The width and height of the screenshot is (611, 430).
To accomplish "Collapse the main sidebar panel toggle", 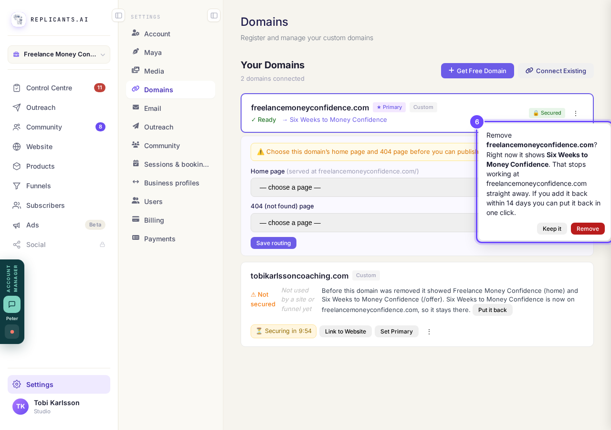I will point(118,15).
